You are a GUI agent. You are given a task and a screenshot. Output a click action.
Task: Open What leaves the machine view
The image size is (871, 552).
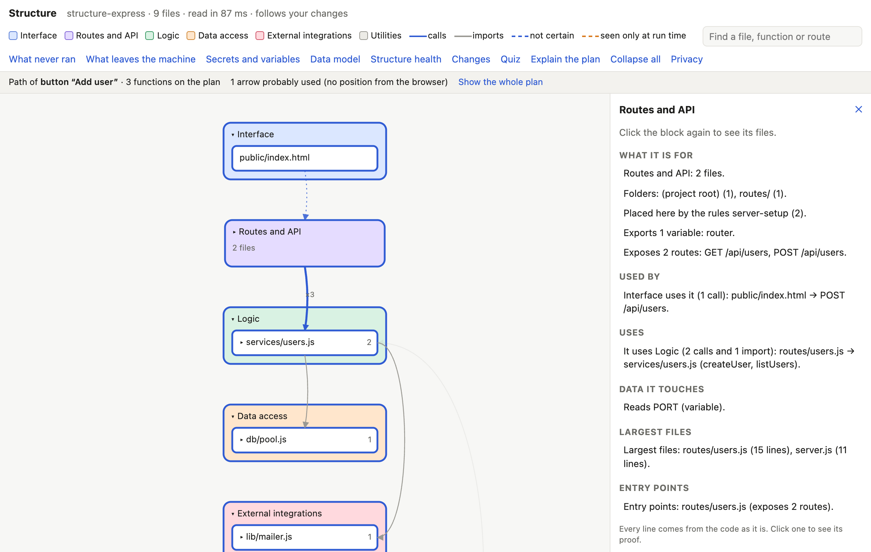click(141, 59)
